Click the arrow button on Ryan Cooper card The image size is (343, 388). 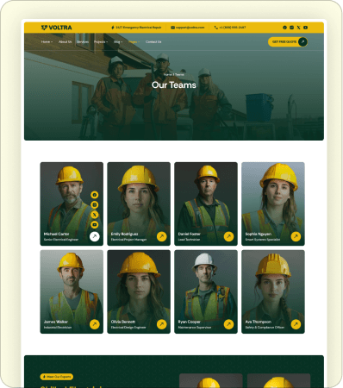(x=228, y=324)
